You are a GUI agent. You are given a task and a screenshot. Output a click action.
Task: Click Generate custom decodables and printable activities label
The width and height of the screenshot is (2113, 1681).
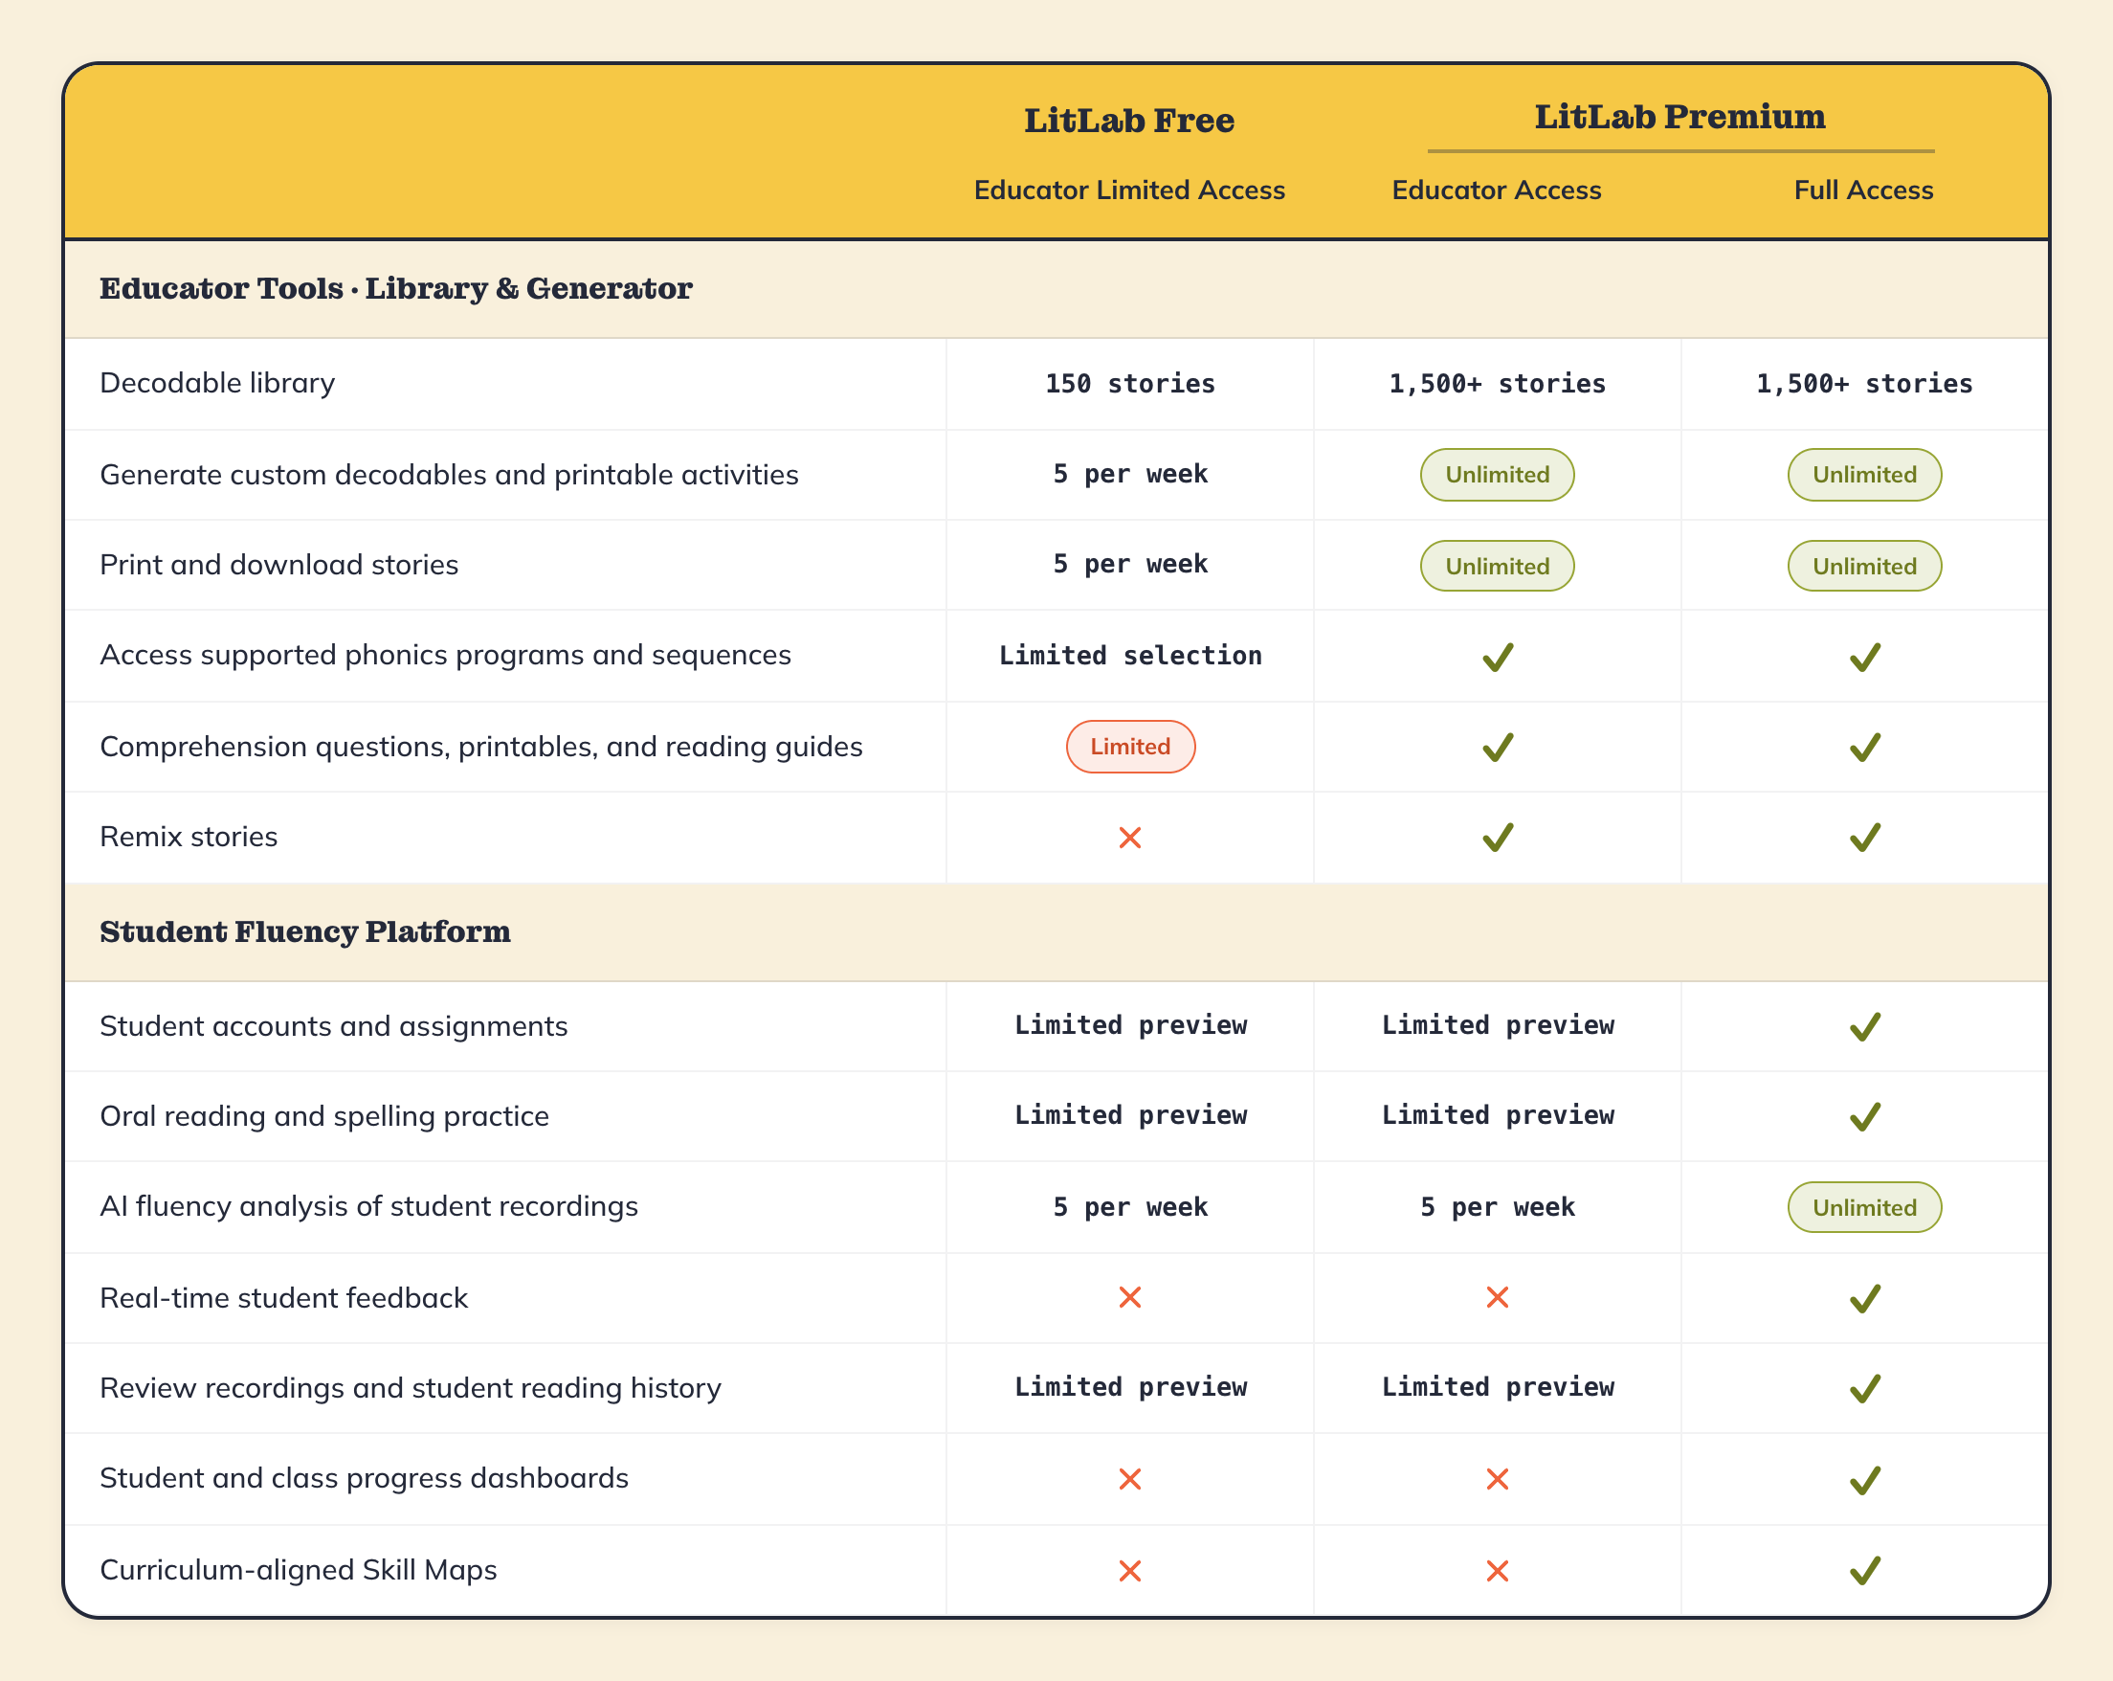click(x=450, y=476)
